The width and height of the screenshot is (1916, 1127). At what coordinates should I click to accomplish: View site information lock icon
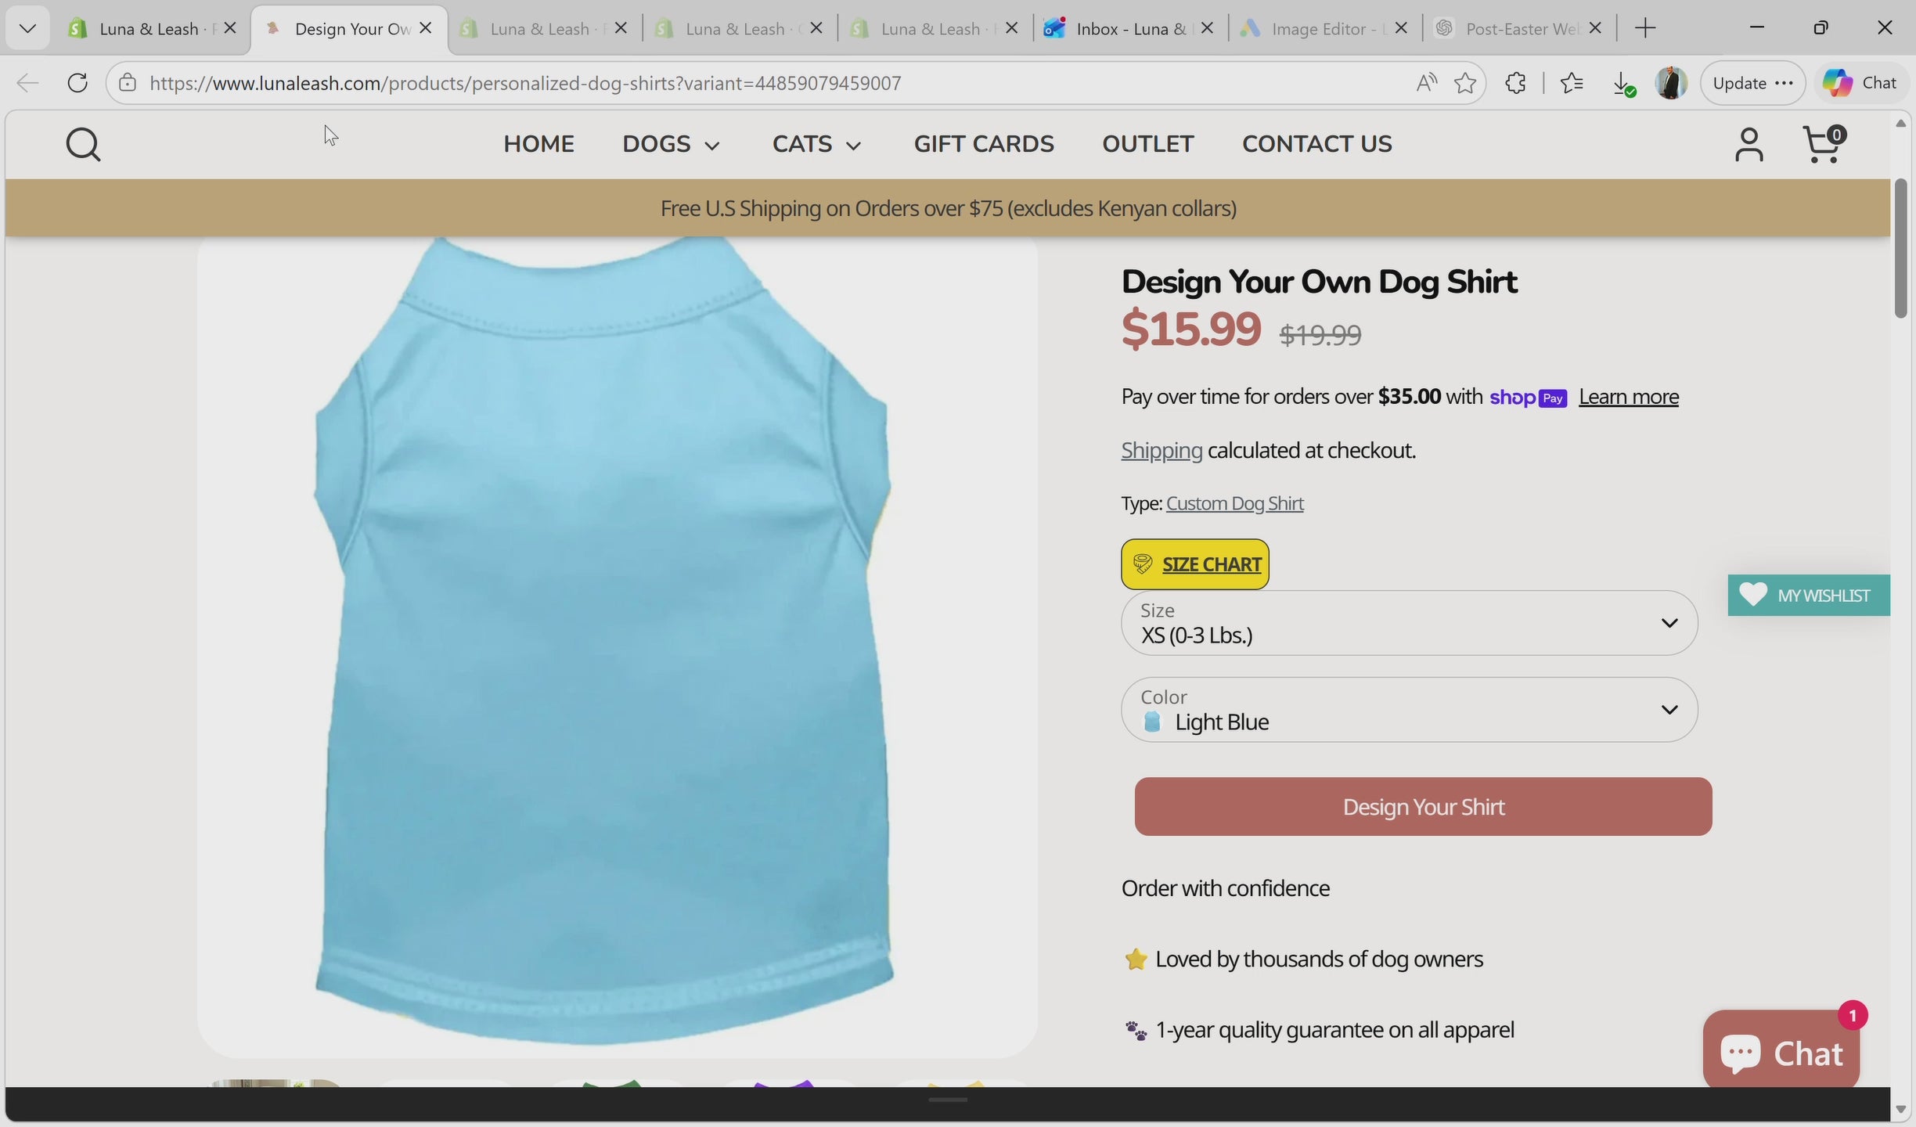pos(128,83)
